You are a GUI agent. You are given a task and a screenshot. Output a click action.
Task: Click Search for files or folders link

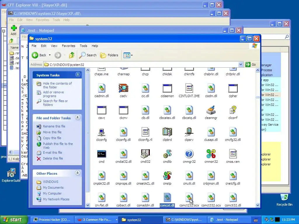(55, 103)
